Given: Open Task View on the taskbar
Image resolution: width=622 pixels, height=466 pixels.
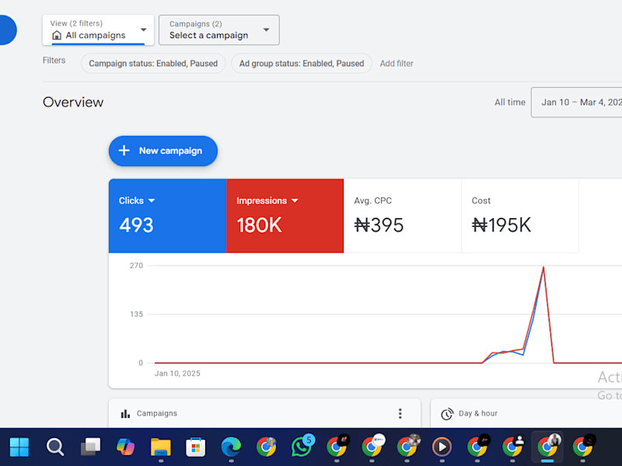Looking at the screenshot, I should (90, 447).
